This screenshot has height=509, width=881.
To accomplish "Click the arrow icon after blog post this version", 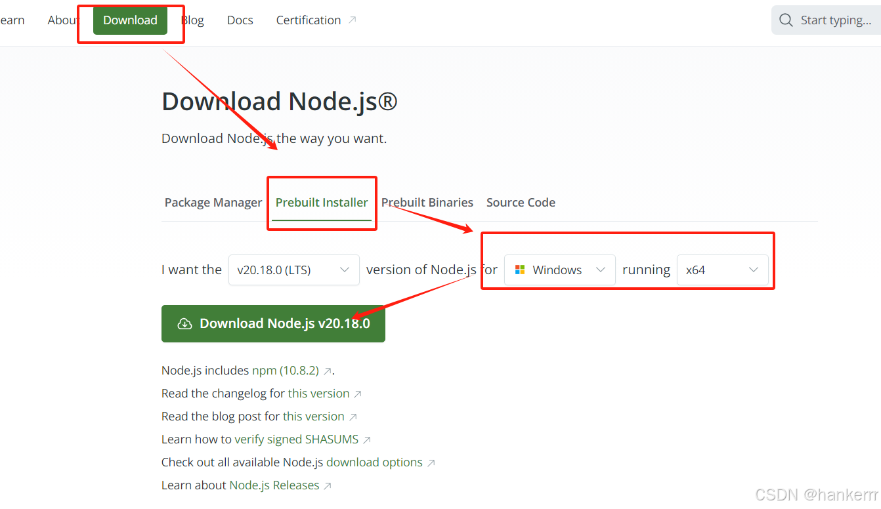I will 353,417.
